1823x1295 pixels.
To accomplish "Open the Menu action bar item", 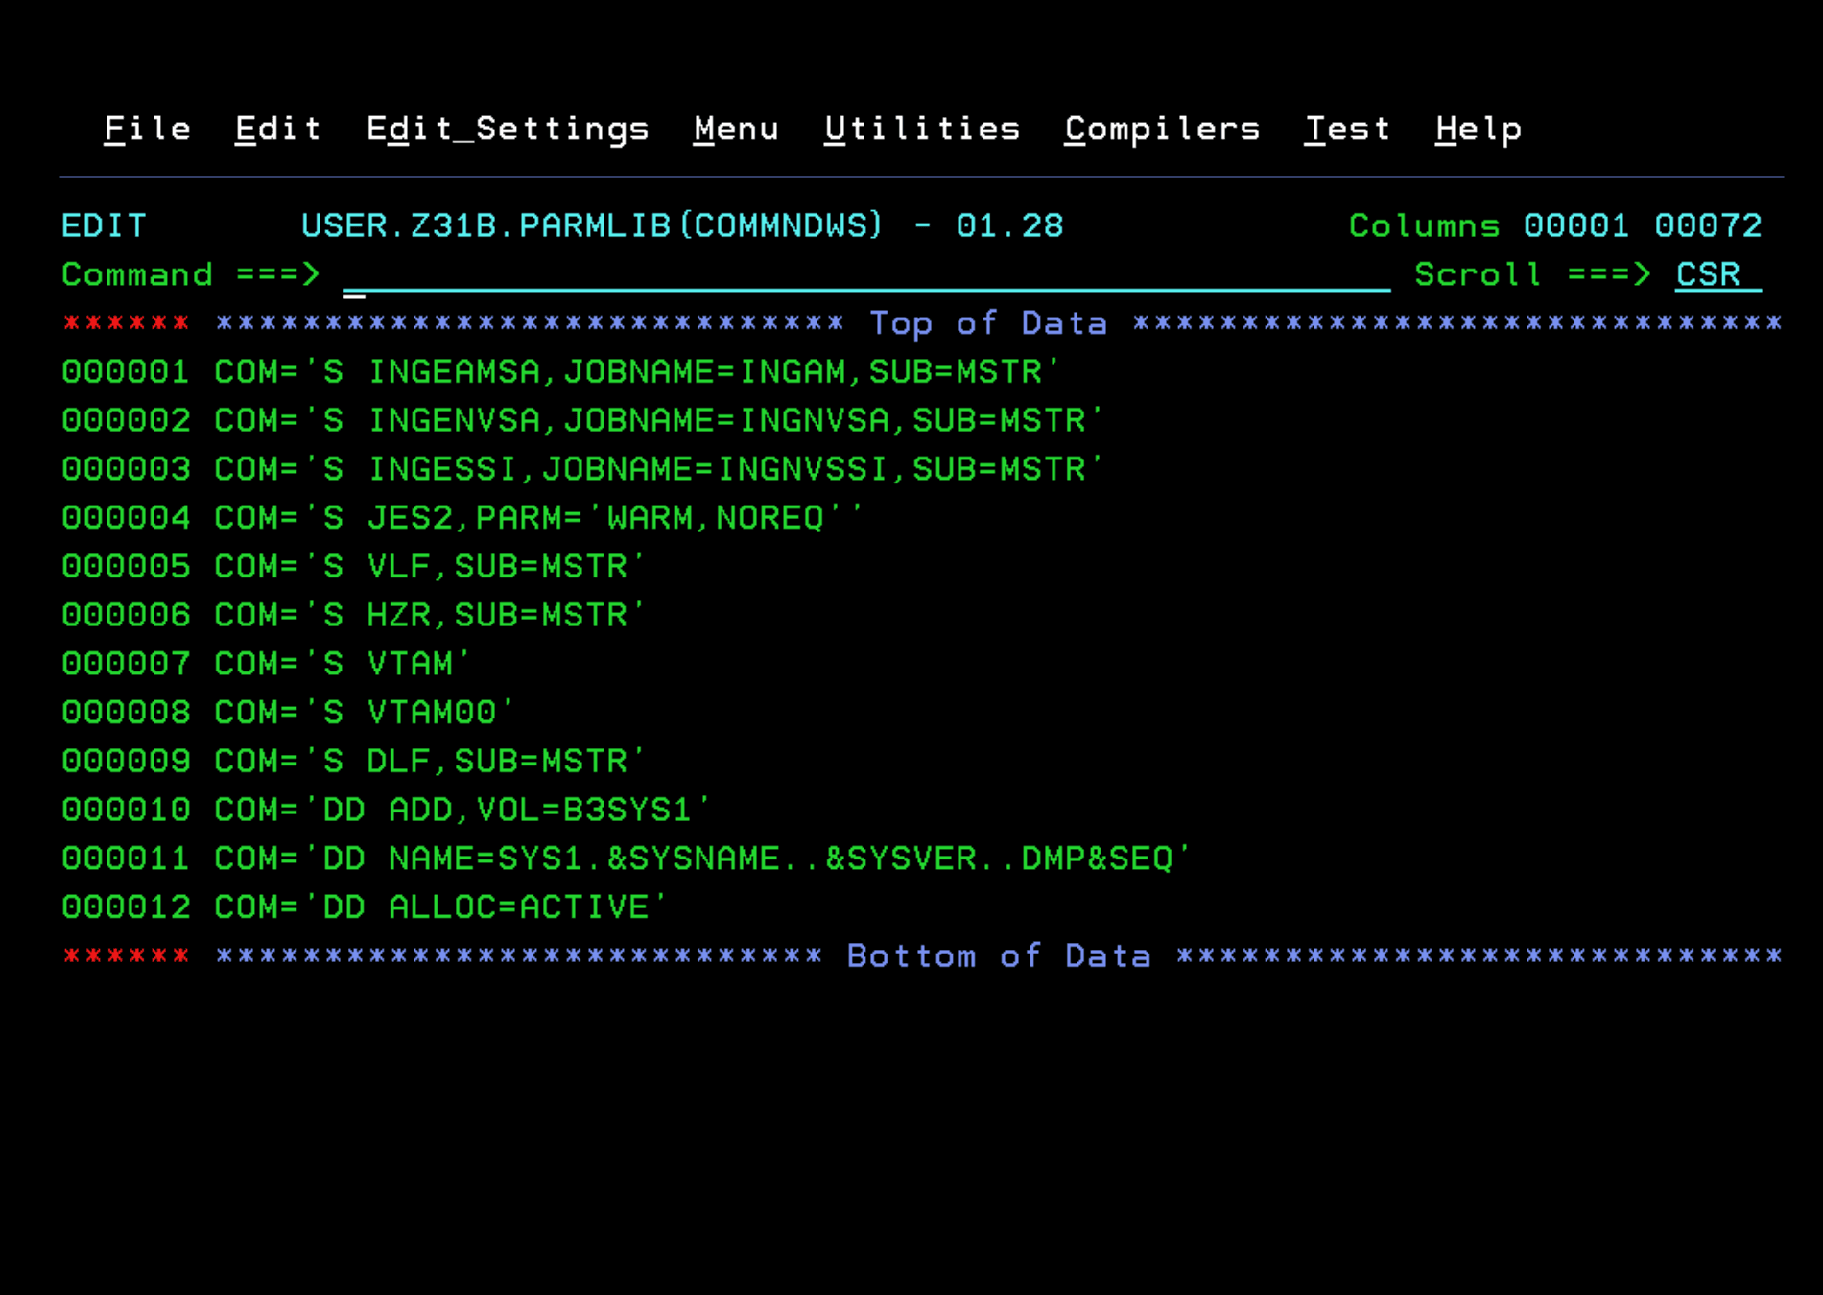I will pos(736,128).
